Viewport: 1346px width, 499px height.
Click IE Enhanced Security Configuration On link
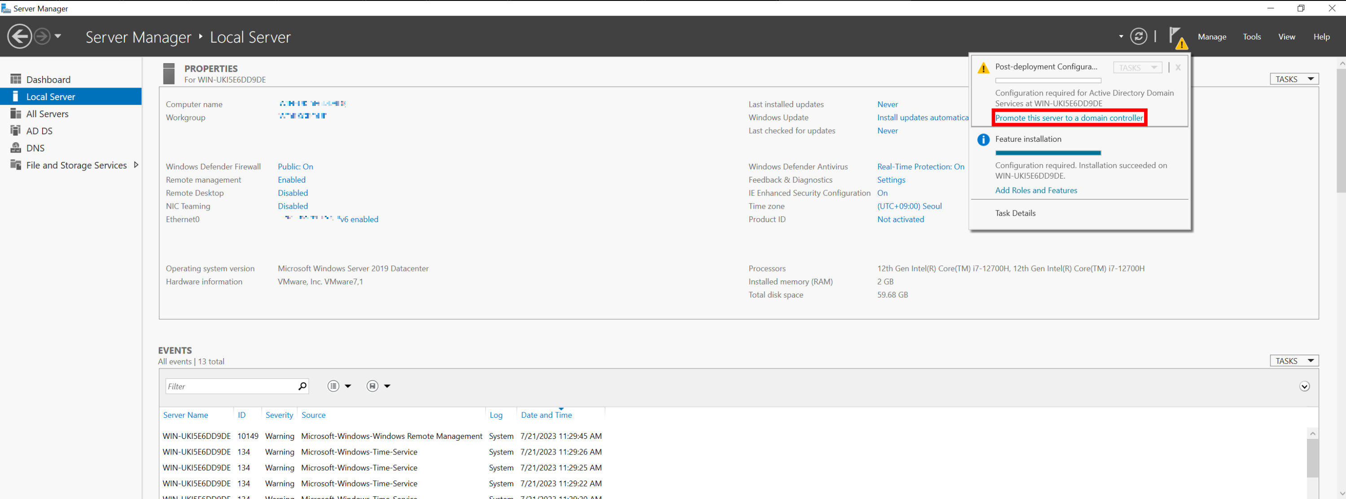(x=882, y=193)
